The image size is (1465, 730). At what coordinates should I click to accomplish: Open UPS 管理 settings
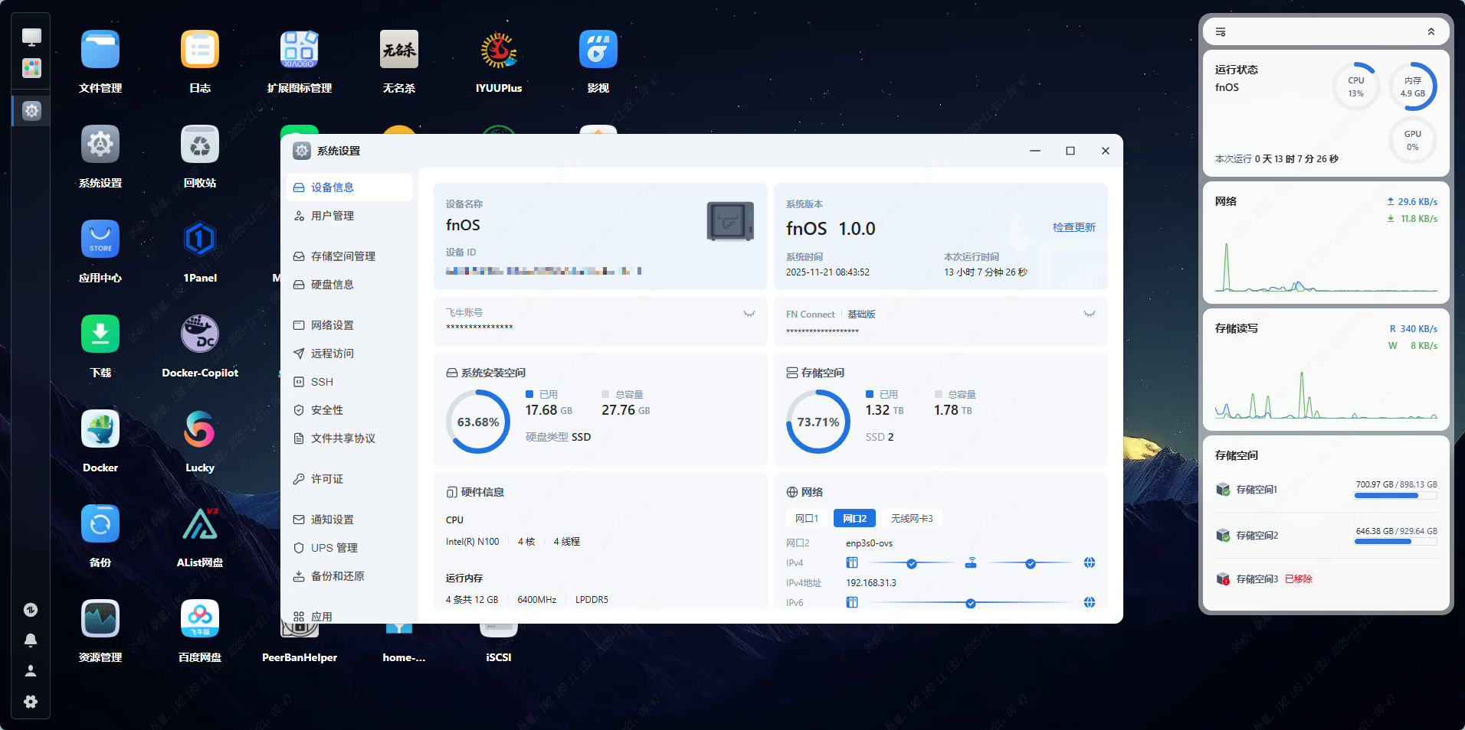coord(349,548)
